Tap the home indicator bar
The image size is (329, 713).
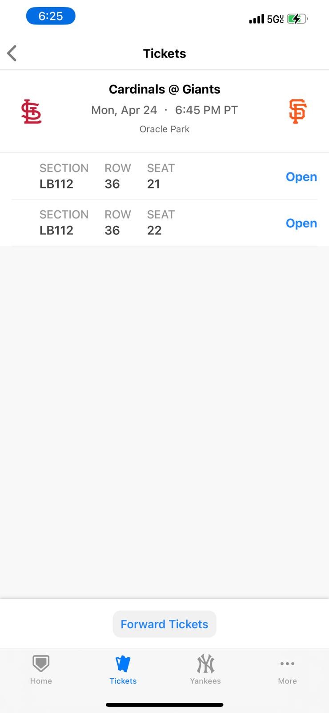(x=164, y=705)
